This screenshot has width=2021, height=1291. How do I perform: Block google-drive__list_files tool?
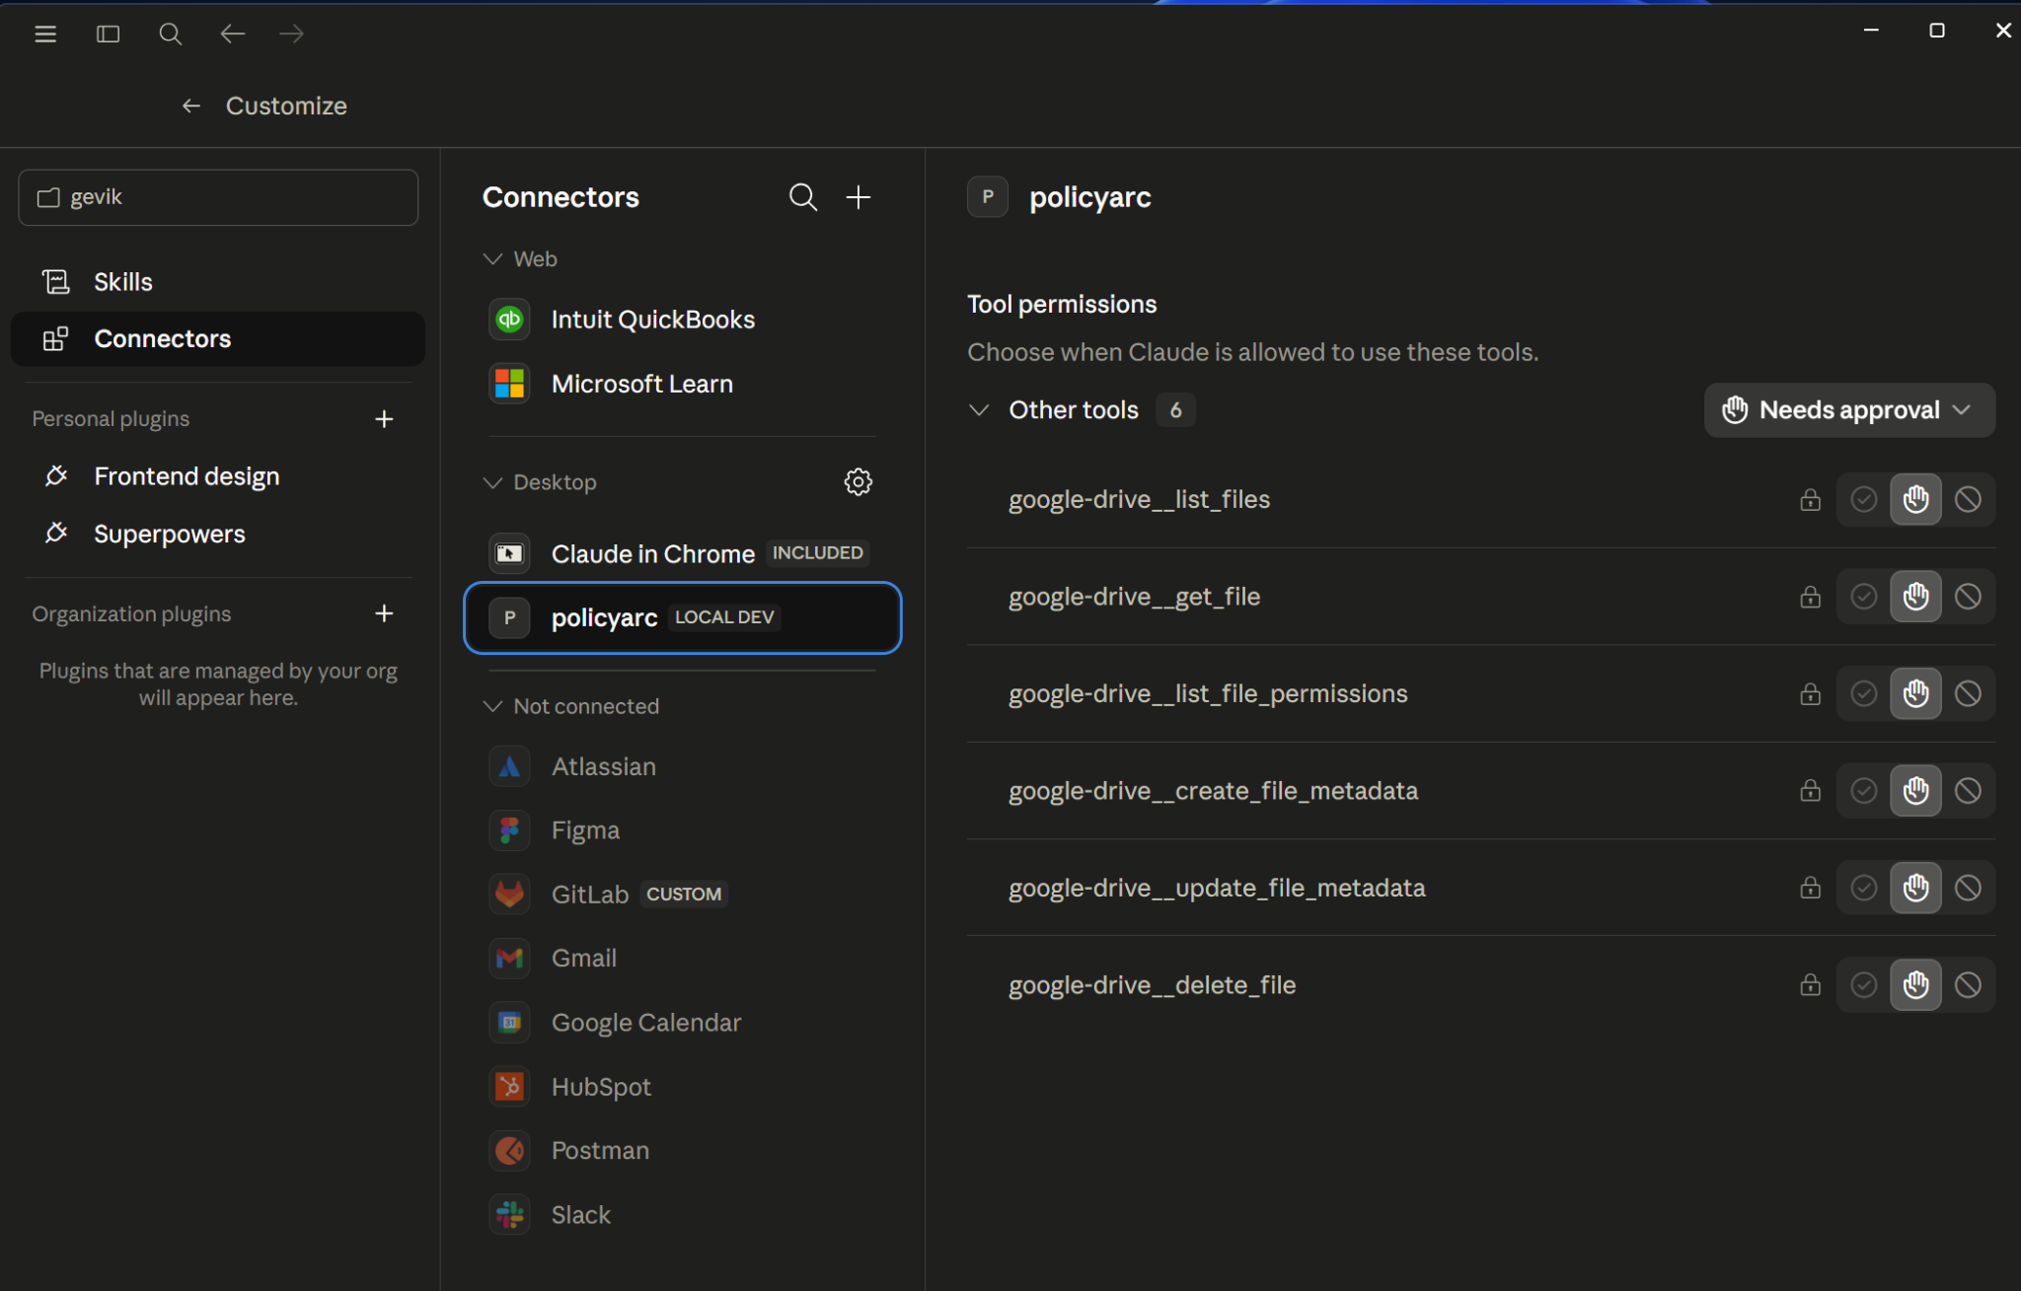(1968, 499)
